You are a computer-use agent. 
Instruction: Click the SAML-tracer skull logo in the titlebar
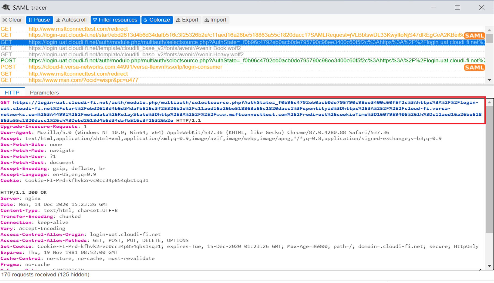6,7
